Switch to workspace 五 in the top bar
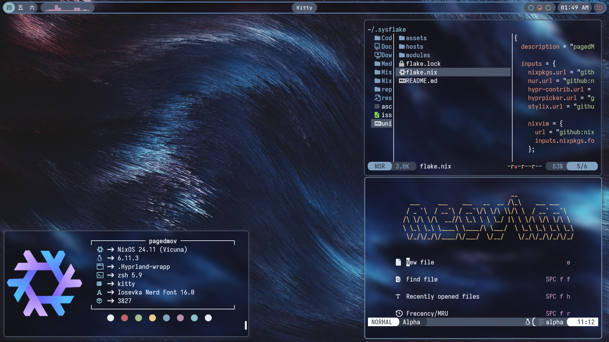The image size is (609, 342). (20, 7)
